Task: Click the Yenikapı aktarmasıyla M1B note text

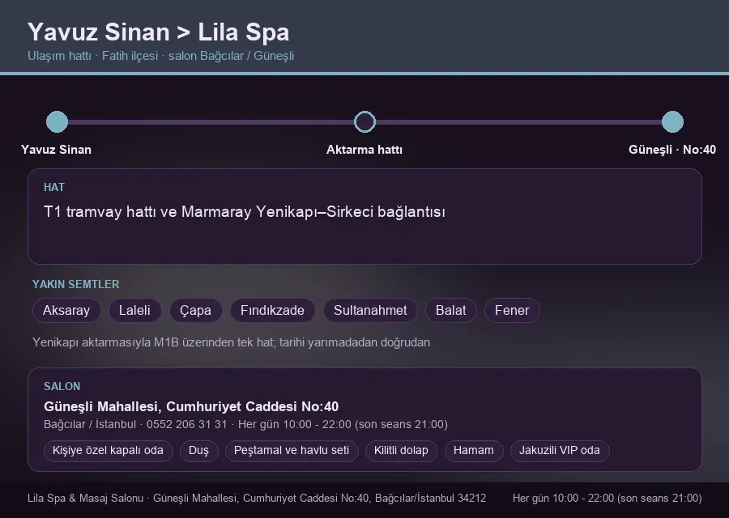Action: click(231, 342)
